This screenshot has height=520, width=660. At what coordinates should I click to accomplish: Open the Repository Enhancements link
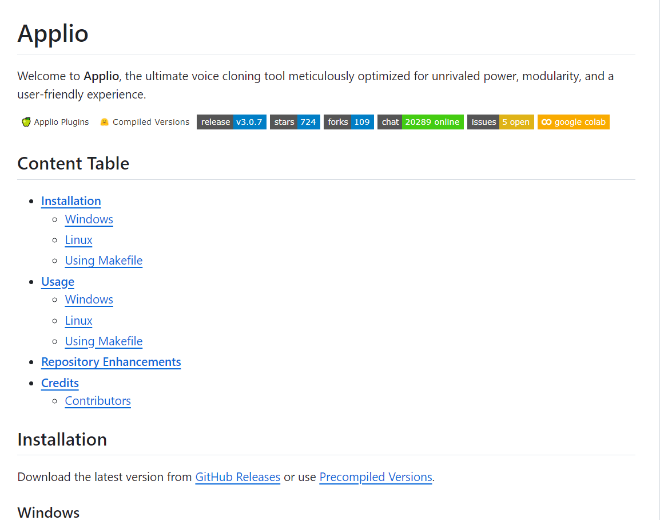pyautogui.click(x=111, y=362)
